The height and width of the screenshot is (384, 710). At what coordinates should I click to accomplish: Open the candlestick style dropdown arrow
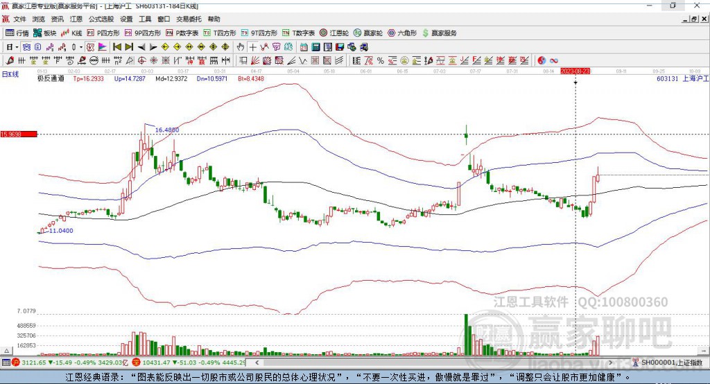coord(81,47)
